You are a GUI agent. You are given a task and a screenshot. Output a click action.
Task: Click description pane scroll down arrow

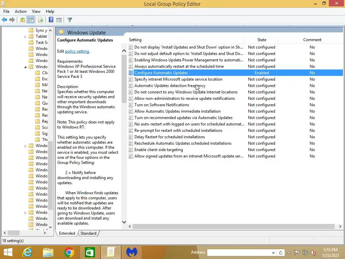(x=124, y=222)
